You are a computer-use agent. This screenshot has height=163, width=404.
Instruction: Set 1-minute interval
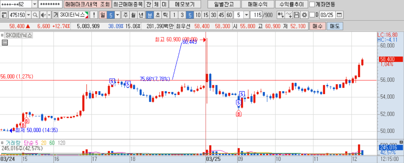174,15
